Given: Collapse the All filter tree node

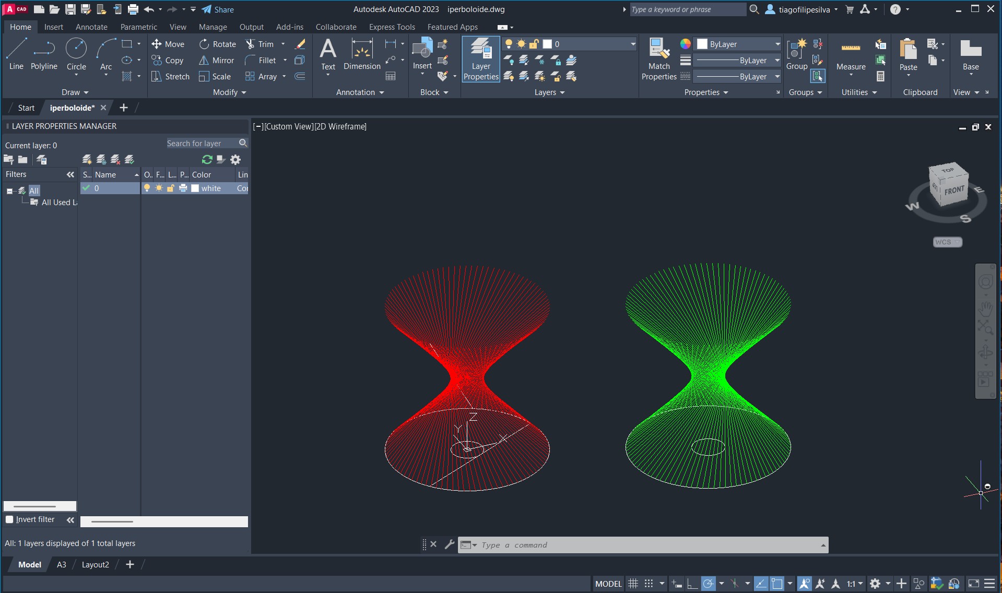Looking at the screenshot, I should pyautogui.click(x=9, y=191).
